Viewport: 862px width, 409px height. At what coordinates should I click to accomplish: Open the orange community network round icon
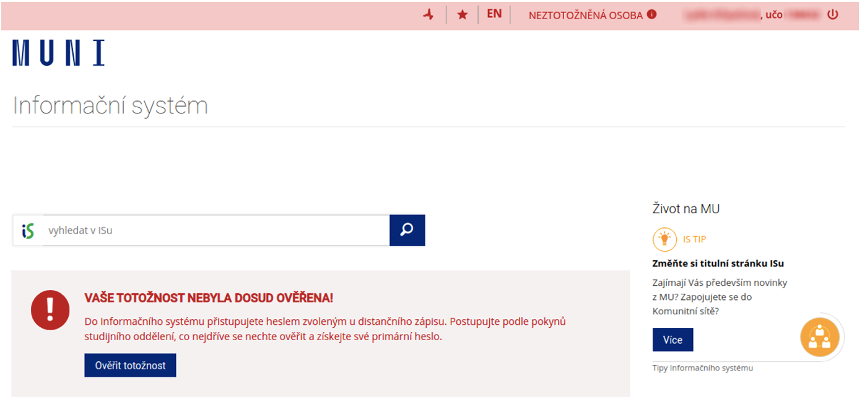820,337
